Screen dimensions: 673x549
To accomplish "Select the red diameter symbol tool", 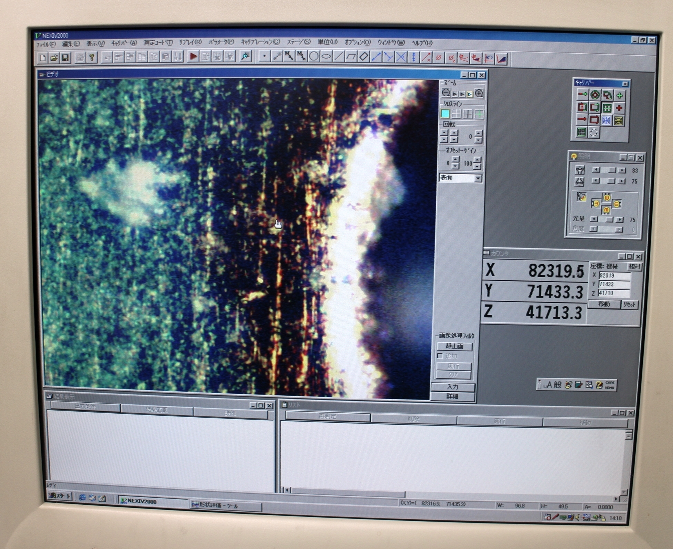I will tap(439, 58).
